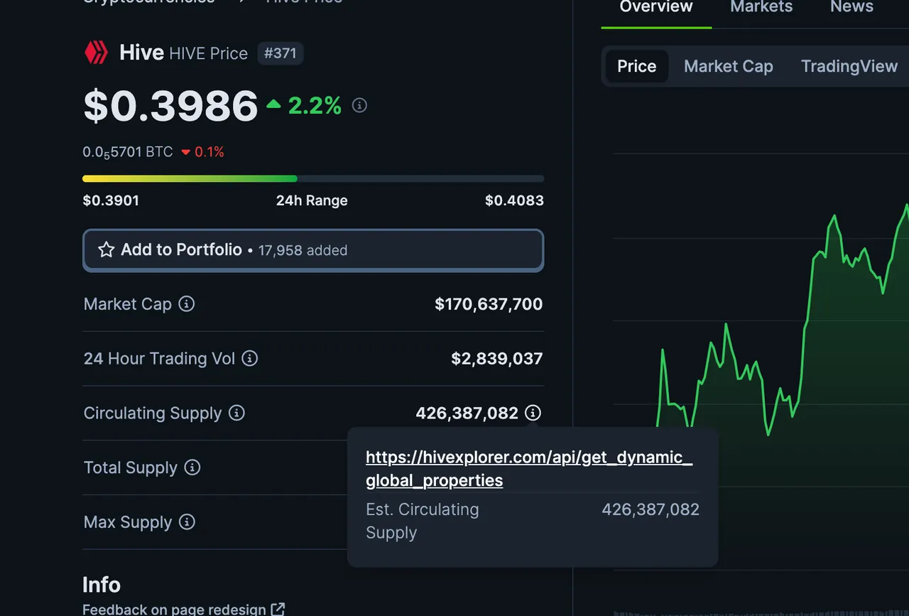
Task: Click the 24h Range progress bar
Action: coord(313,179)
